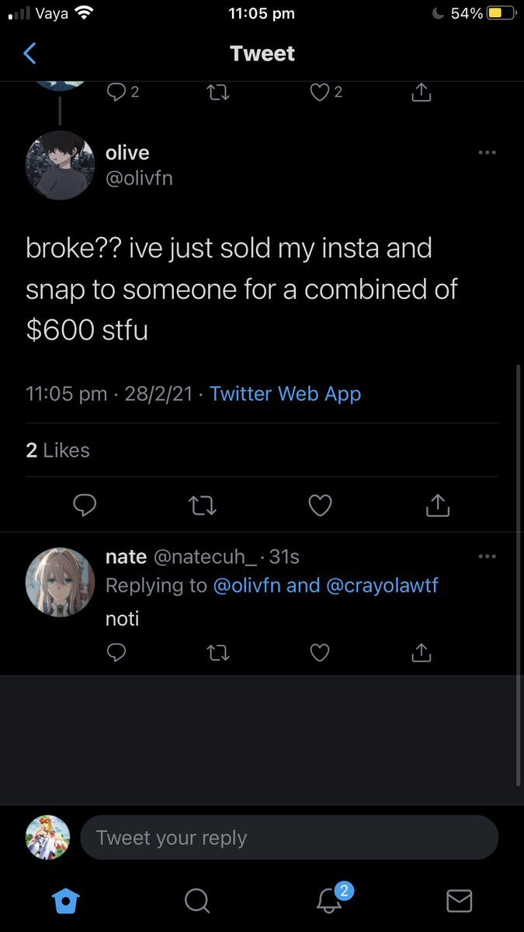Share olive's main tweet
Screen dimensions: 524x932
[x=438, y=506]
